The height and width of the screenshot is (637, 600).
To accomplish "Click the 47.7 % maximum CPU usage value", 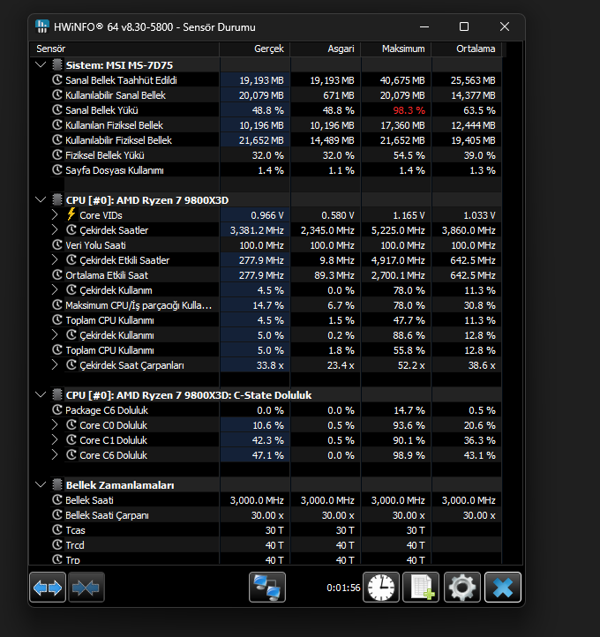I will tap(409, 320).
